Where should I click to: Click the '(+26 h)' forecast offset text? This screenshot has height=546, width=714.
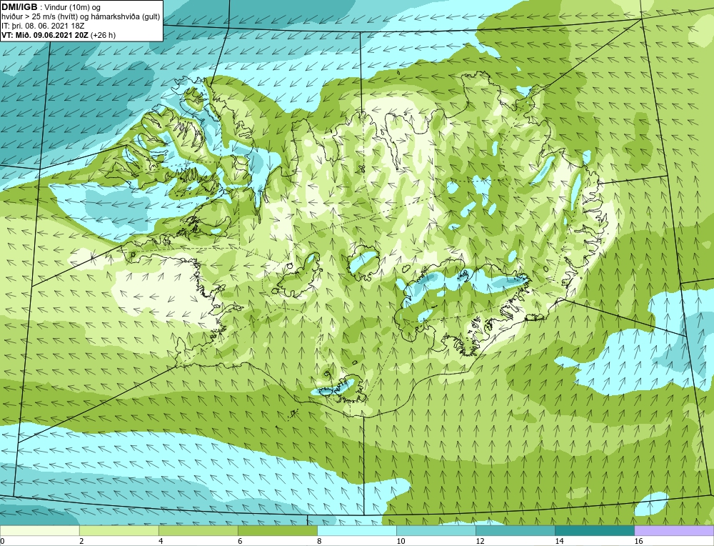pyautogui.click(x=104, y=35)
